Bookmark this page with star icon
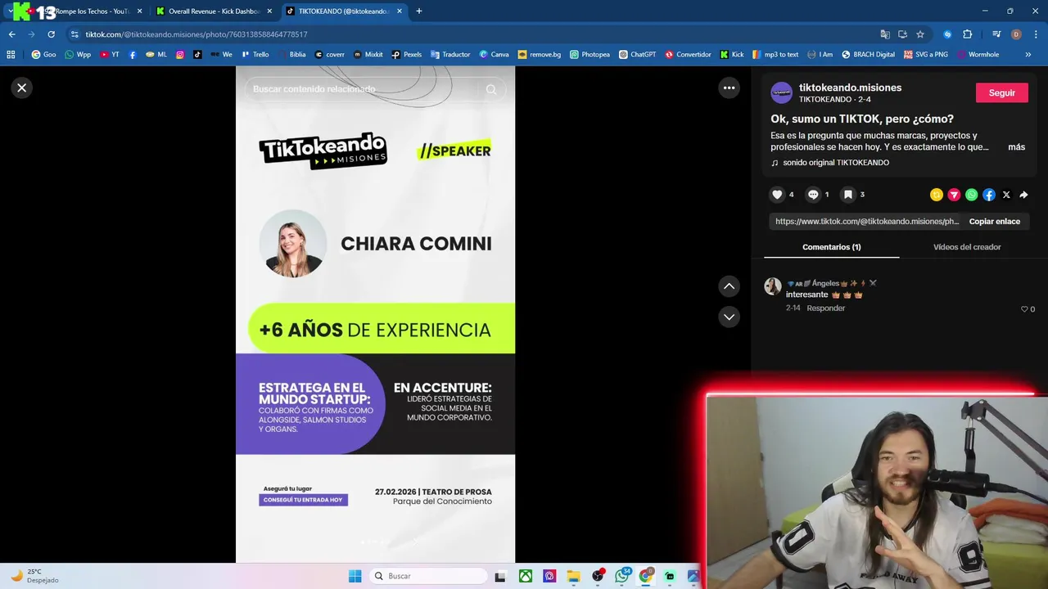This screenshot has height=589, width=1048. click(x=920, y=34)
